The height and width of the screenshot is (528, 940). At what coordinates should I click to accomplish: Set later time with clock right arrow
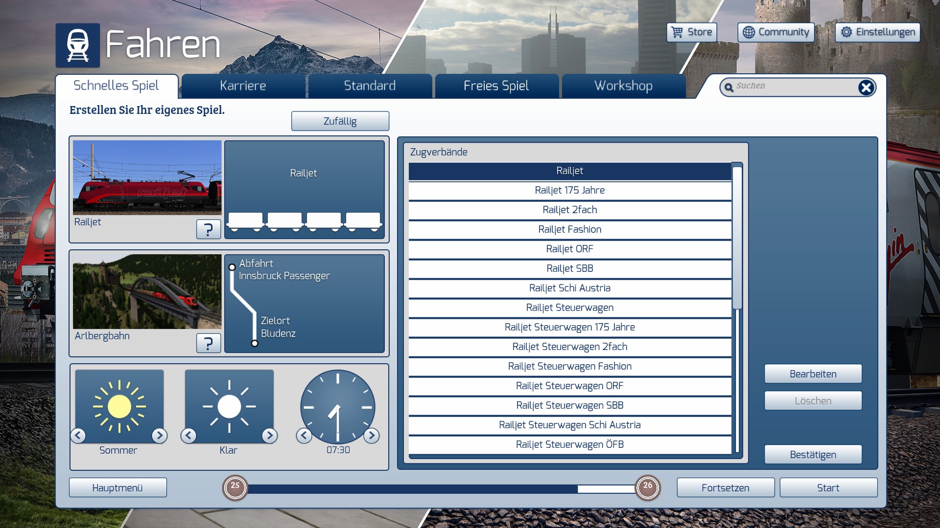pos(372,435)
